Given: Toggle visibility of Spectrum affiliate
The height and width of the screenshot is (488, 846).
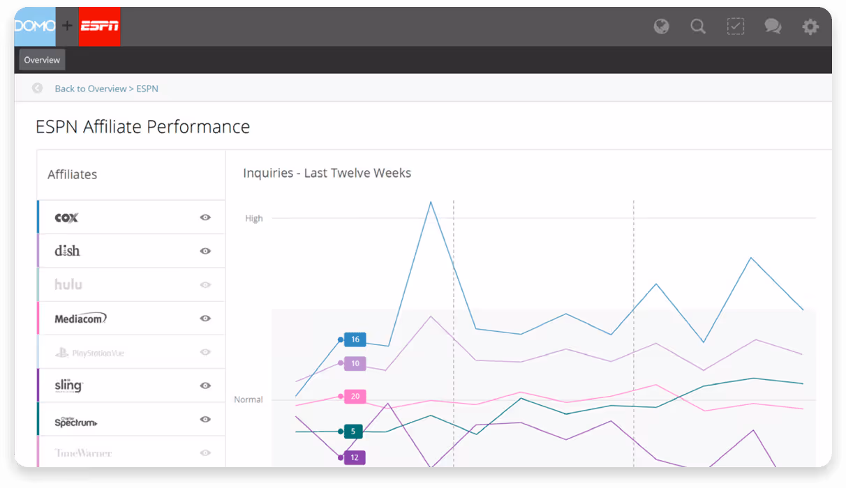Looking at the screenshot, I should pyautogui.click(x=205, y=419).
